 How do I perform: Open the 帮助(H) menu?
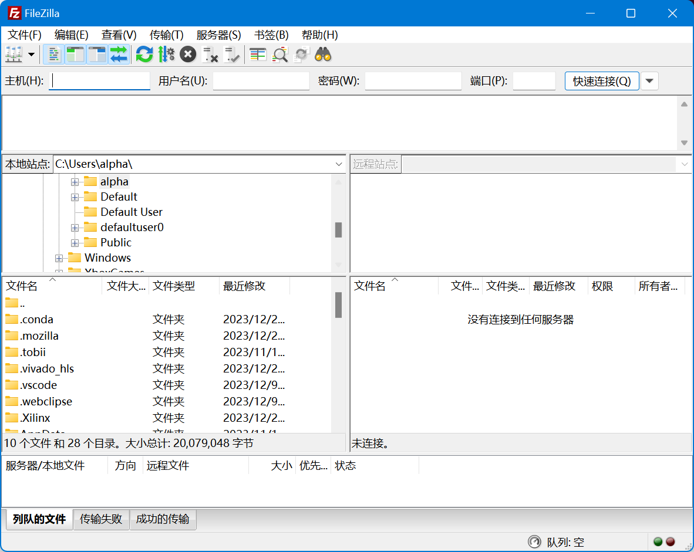pyautogui.click(x=319, y=35)
